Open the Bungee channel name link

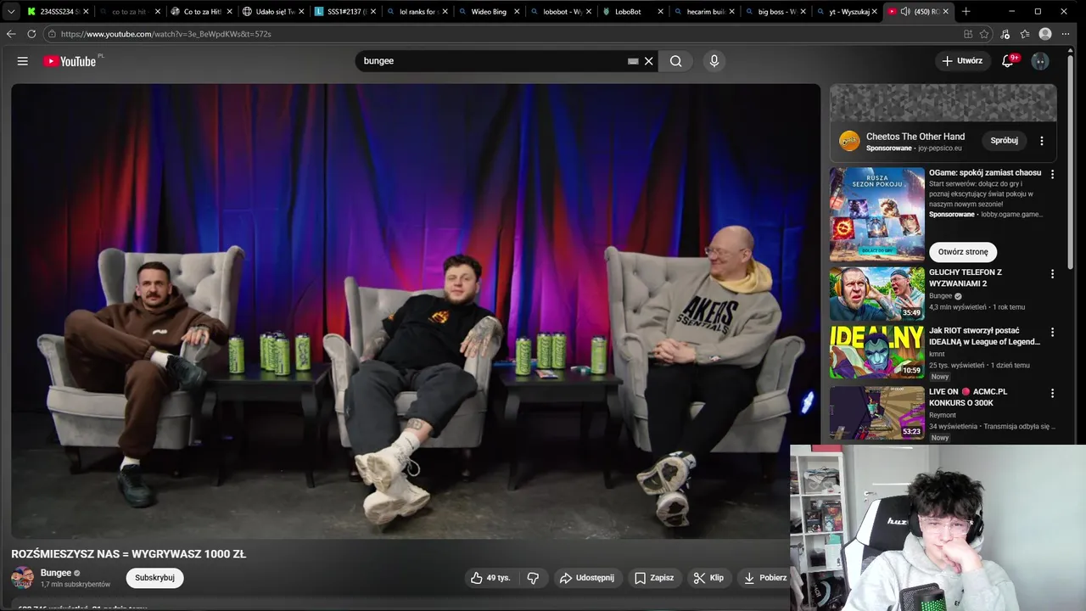pyautogui.click(x=56, y=573)
